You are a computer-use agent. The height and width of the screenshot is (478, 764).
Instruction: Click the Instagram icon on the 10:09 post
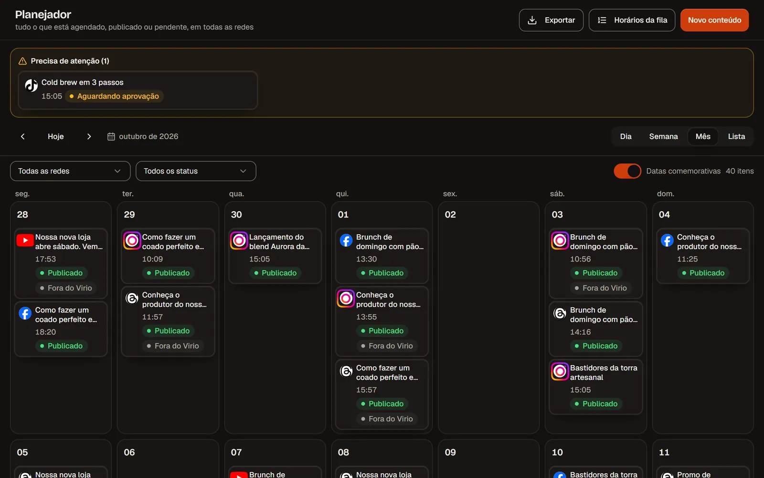[x=132, y=240]
